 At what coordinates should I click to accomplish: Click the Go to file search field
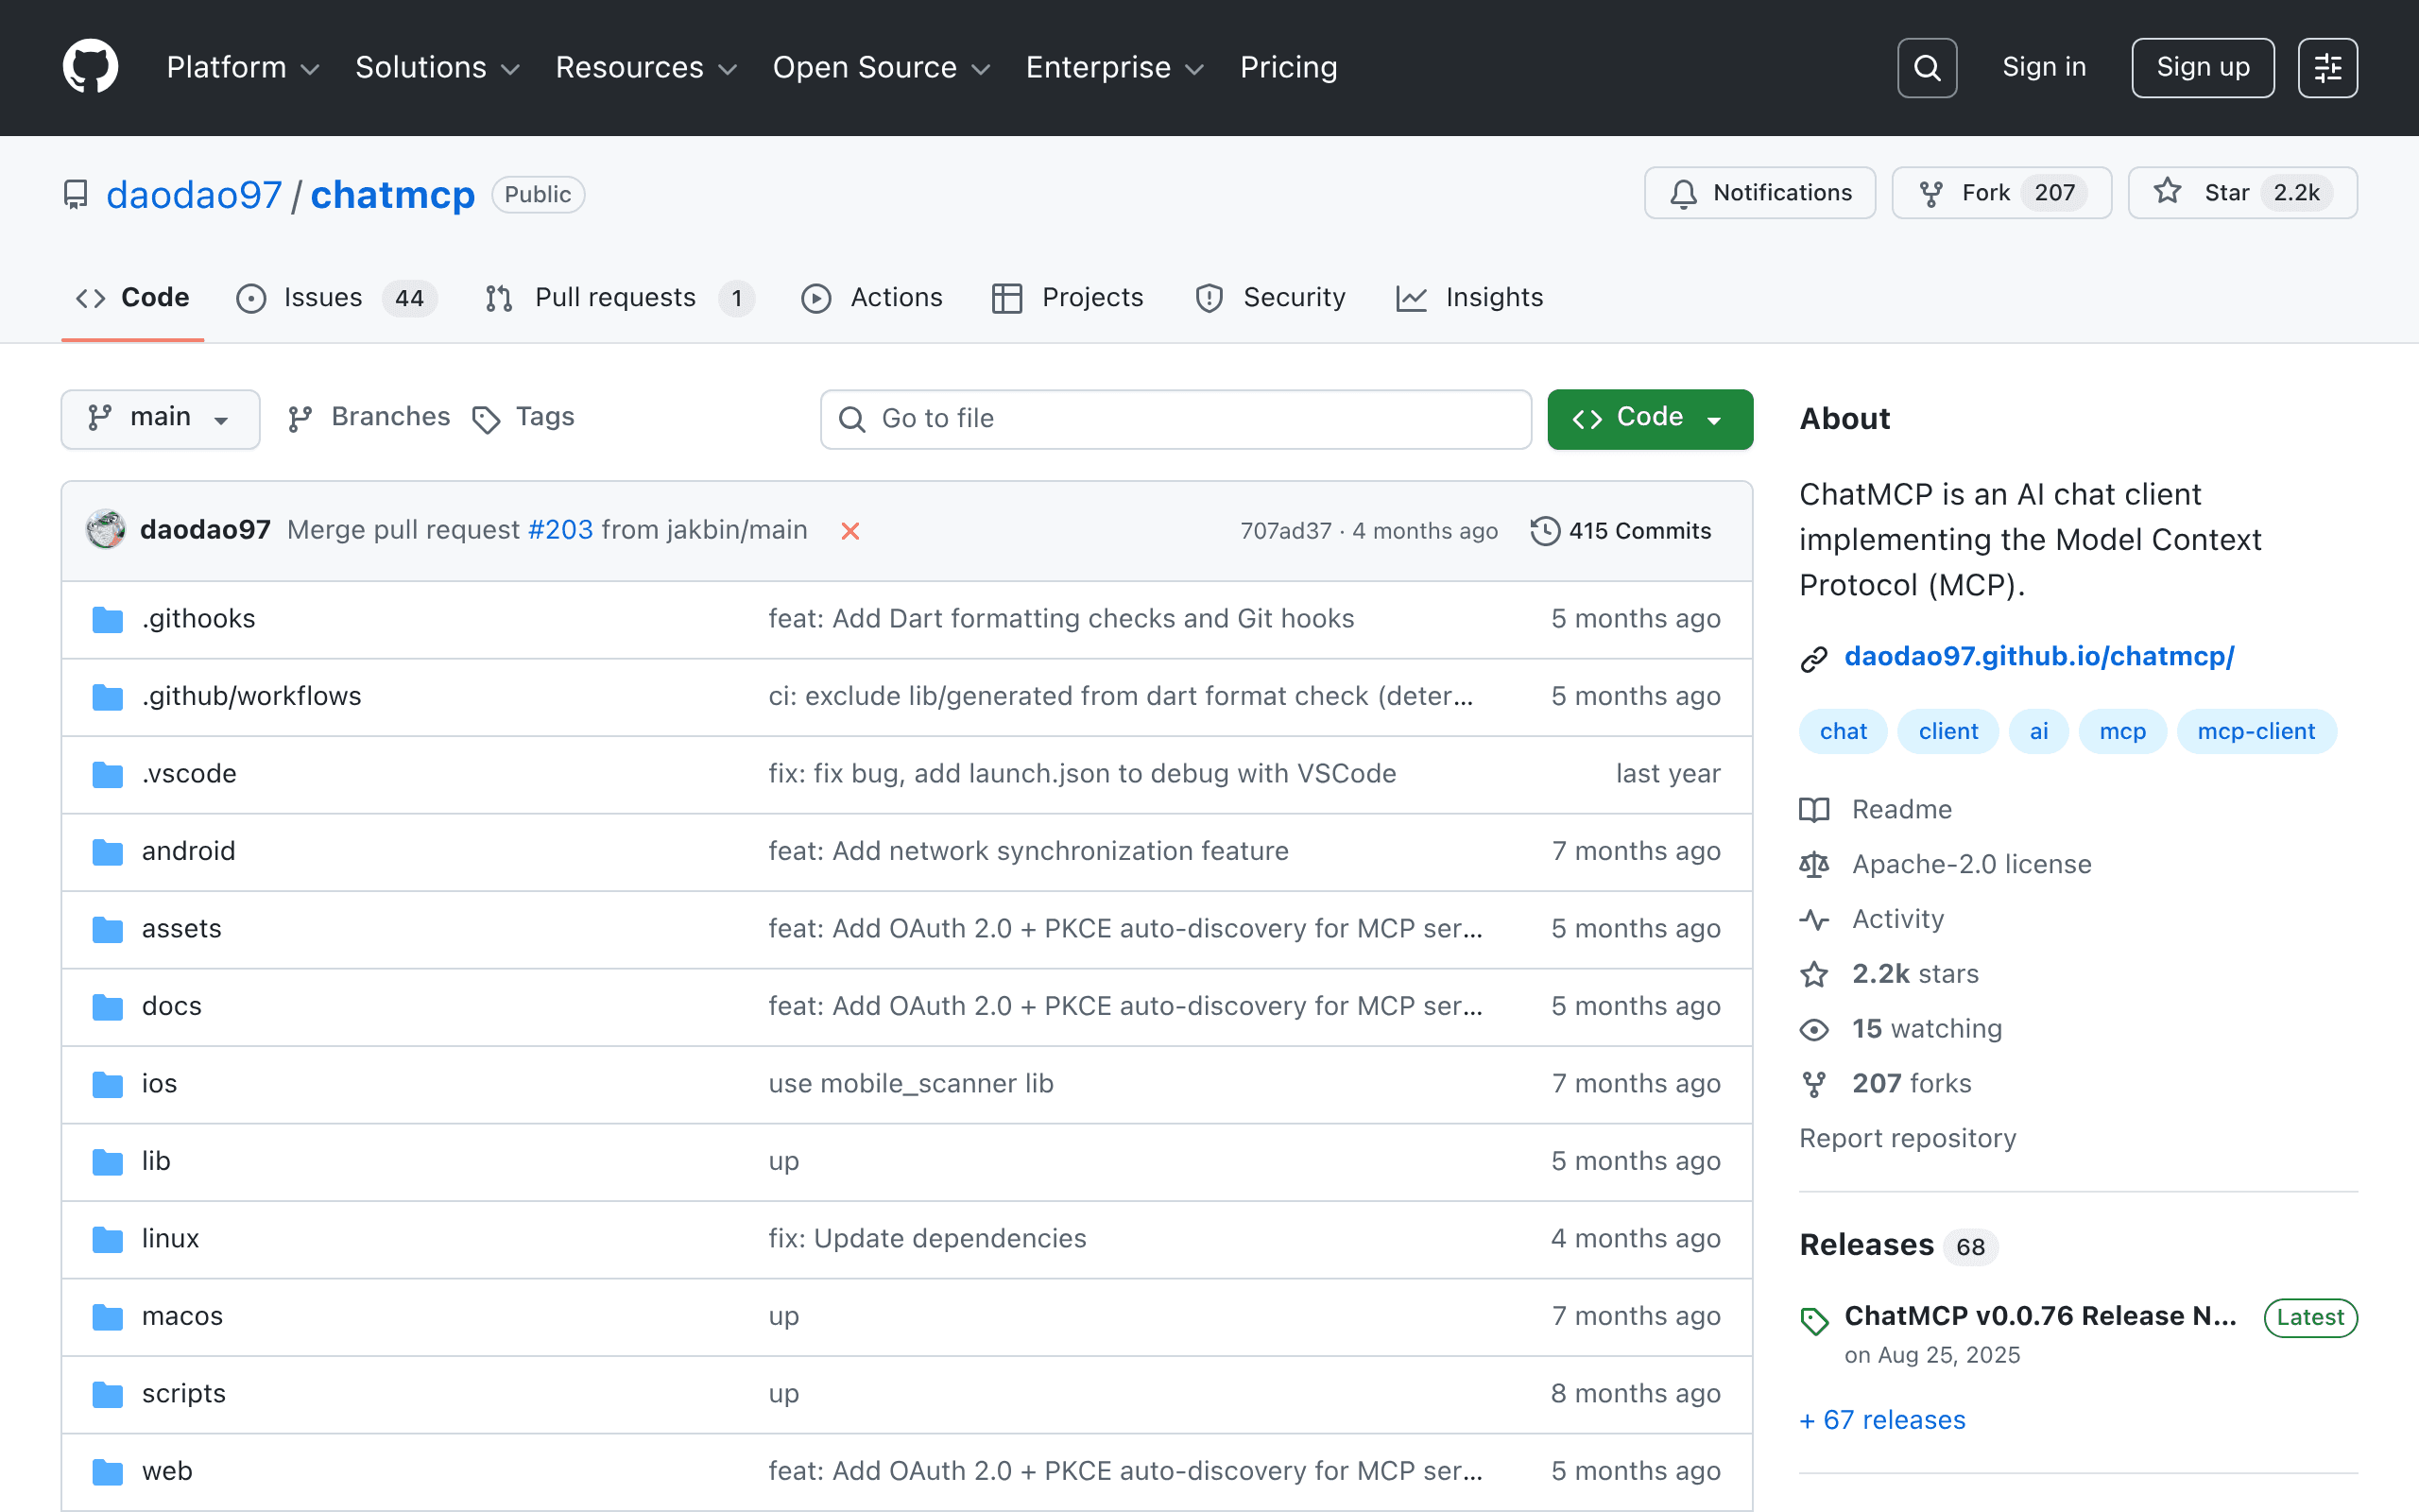point(1175,419)
